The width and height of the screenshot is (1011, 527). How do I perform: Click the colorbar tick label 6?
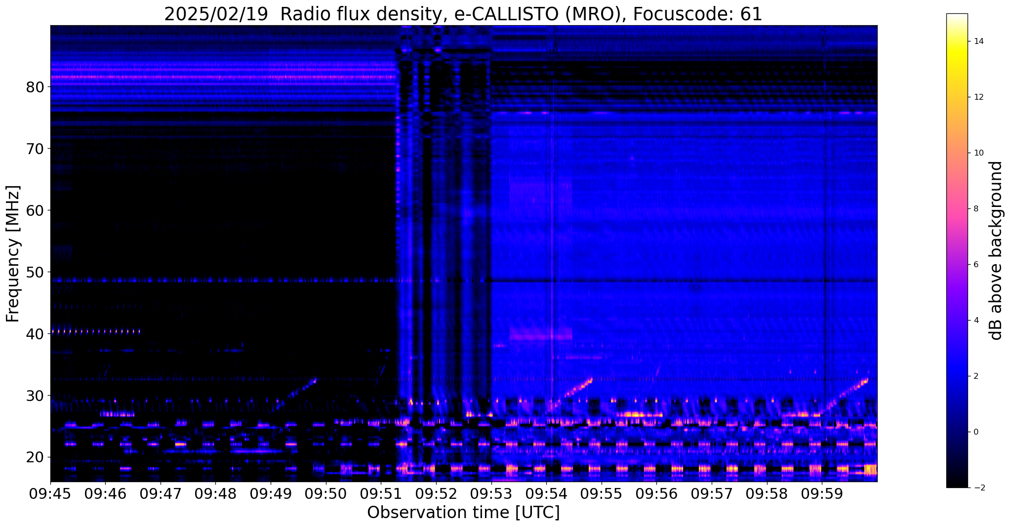[x=976, y=265]
